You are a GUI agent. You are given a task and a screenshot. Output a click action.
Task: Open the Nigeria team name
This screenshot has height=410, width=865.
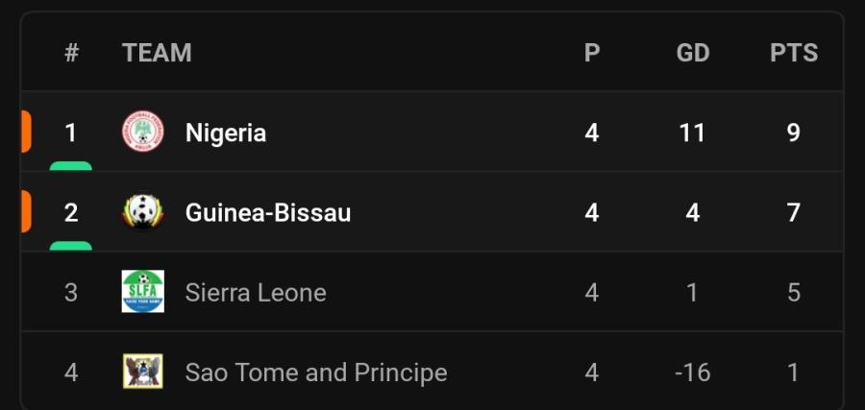tap(226, 133)
